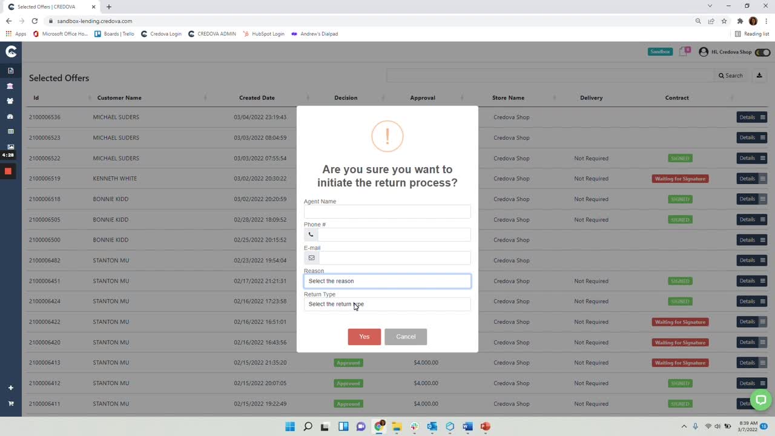Bookmark this page with the star icon

click(724, 21)
